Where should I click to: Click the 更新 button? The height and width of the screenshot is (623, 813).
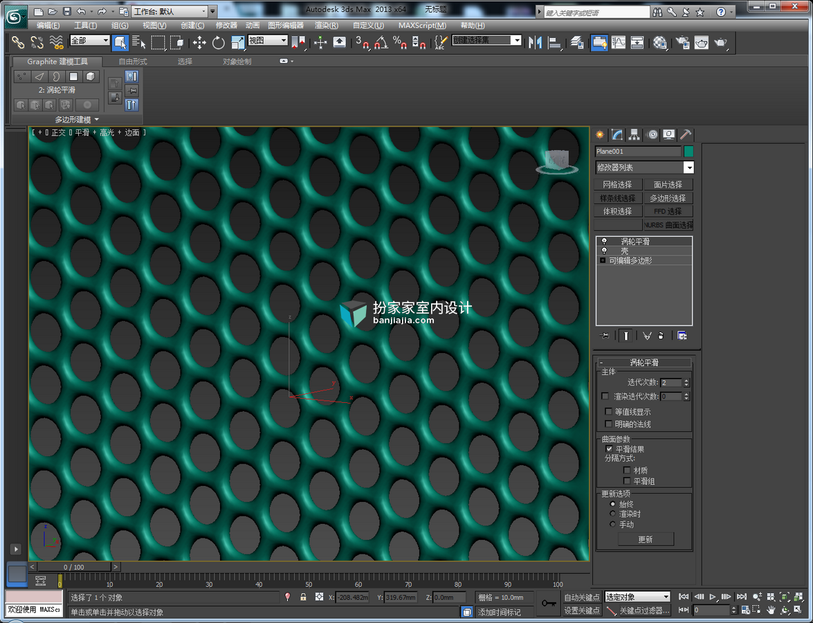[x=646, y=539]
